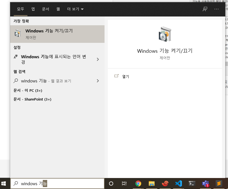
Task: Open the terminal app on taskbar
Action: pyautogui.click(x=192, y=184)
